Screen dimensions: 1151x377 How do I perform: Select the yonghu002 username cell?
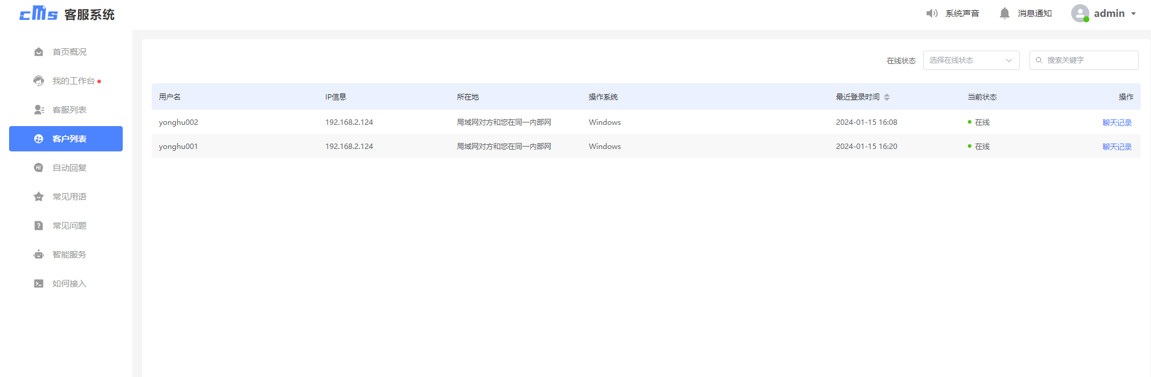coord(178,122)
